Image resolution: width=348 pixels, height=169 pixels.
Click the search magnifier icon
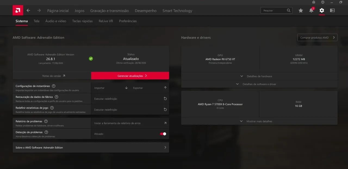pyautogui.click(x=289, y=10)
